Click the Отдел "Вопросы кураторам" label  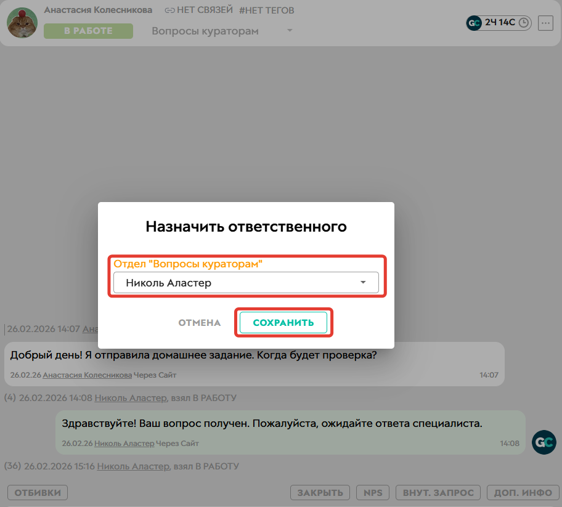click(x=188, y=264)
